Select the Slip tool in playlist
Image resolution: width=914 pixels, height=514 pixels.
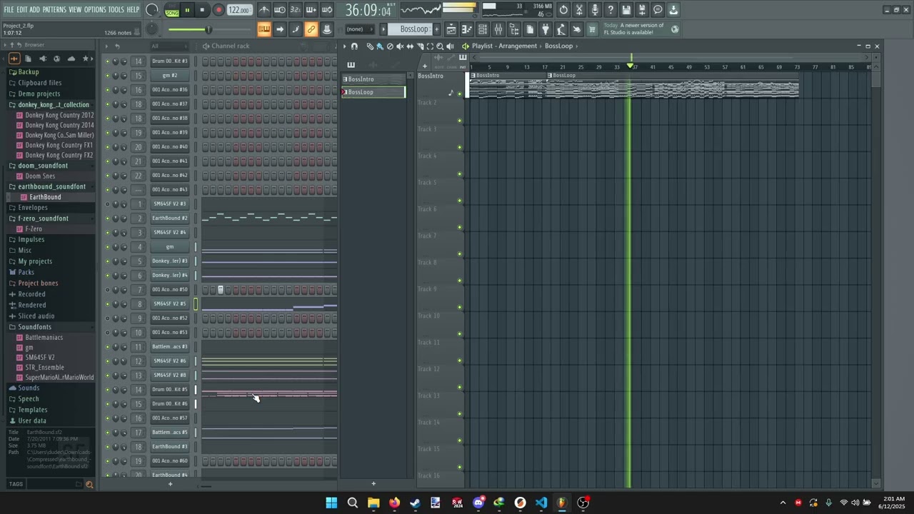click(x=410, y=46)
